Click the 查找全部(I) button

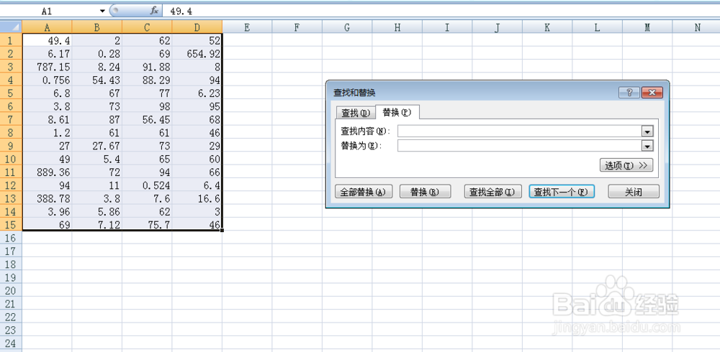[x=493, y=192]
